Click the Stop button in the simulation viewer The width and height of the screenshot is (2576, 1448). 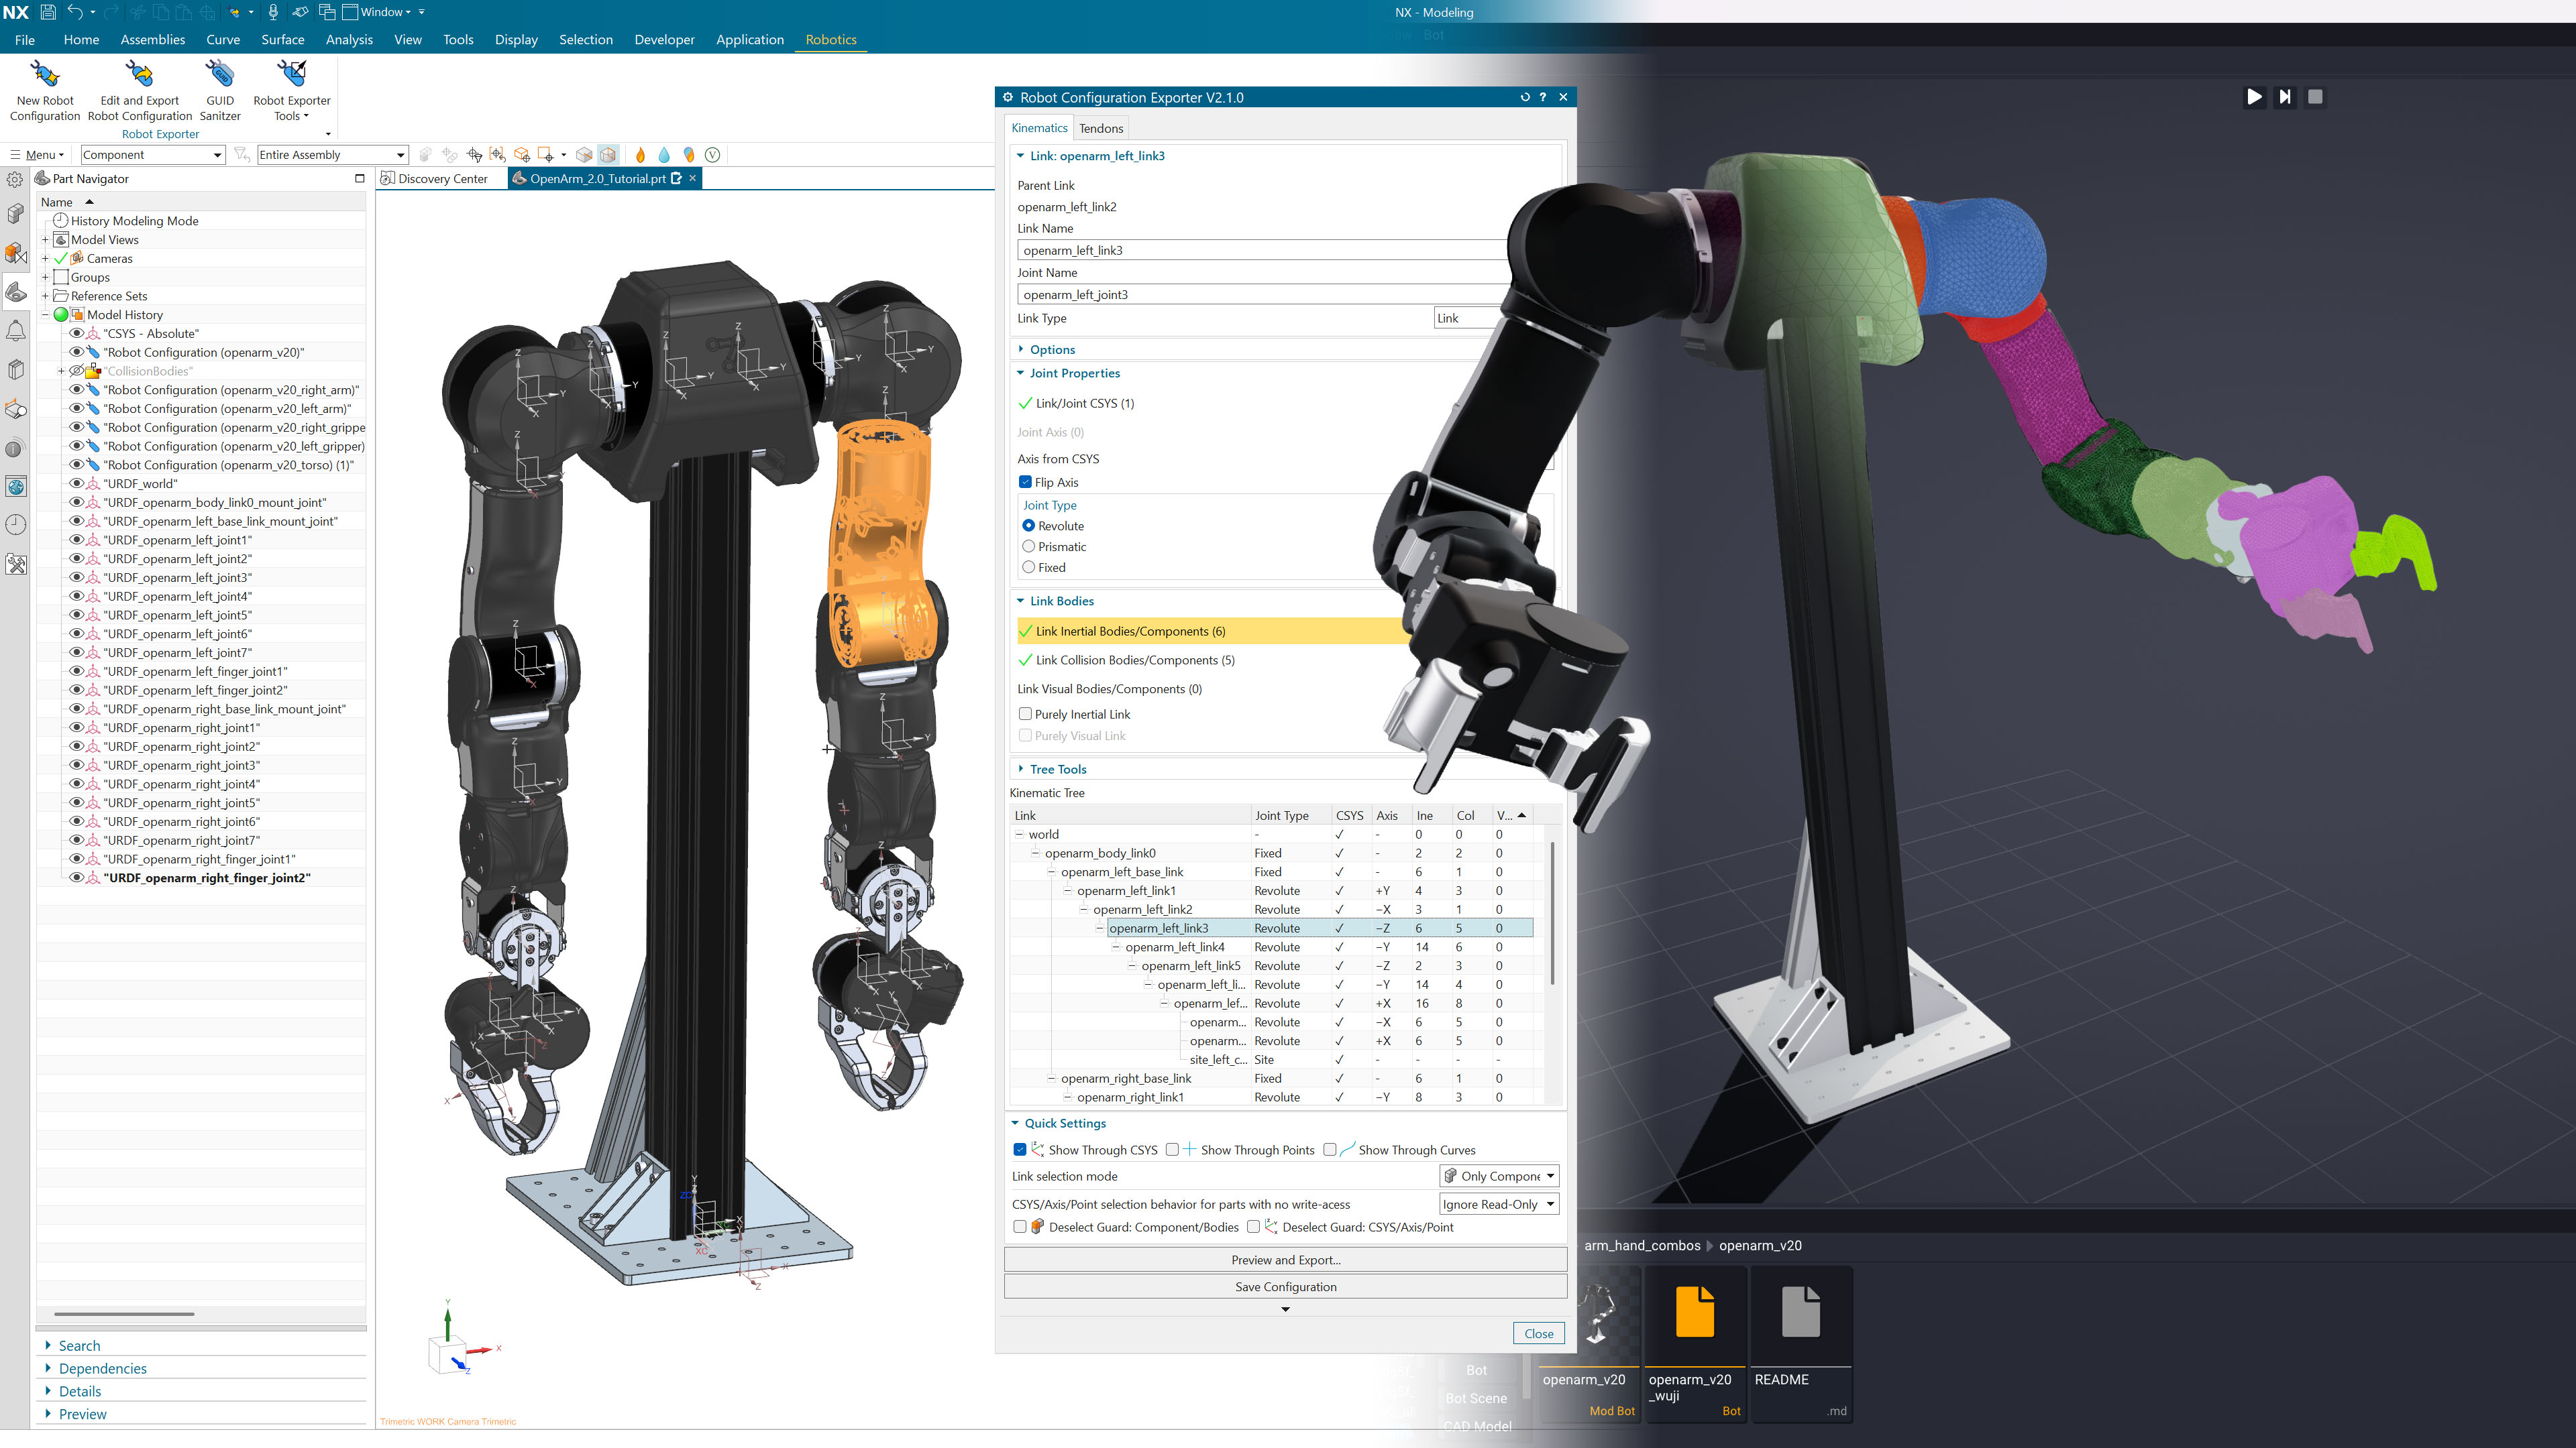[2315, 97]
